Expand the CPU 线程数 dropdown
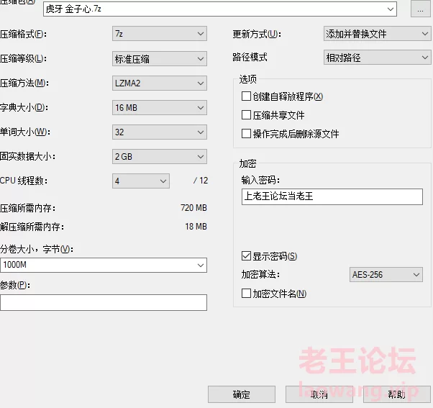This screenshot has height=408, width=433. pos(141,181)
